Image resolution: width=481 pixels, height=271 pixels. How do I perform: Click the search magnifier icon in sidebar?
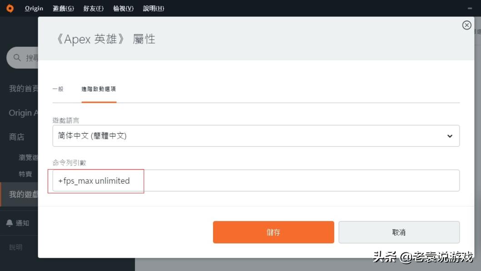pyautogui.click(x=17, y=58)
